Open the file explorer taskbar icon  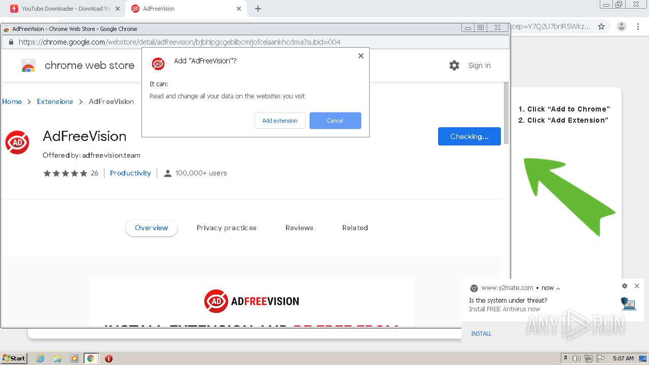tap(57, 358)
